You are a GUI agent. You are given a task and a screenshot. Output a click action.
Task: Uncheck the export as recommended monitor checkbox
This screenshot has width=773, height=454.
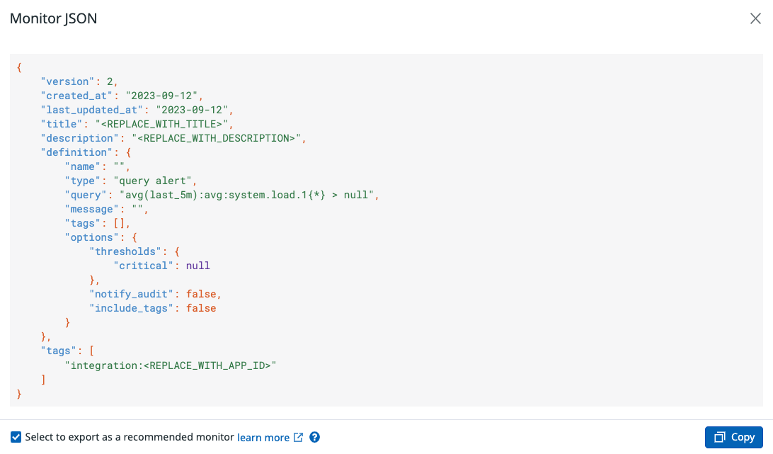[16, 437]
